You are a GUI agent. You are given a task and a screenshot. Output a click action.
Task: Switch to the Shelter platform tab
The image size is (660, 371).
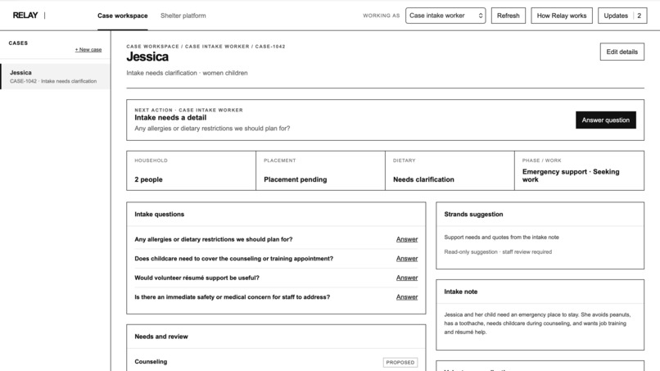click(183, 16)
